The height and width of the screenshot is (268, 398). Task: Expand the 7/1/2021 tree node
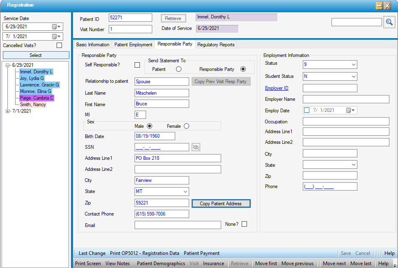(8, 111)
